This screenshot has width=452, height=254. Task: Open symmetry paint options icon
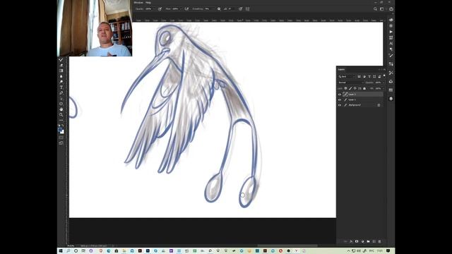point(247,9)
